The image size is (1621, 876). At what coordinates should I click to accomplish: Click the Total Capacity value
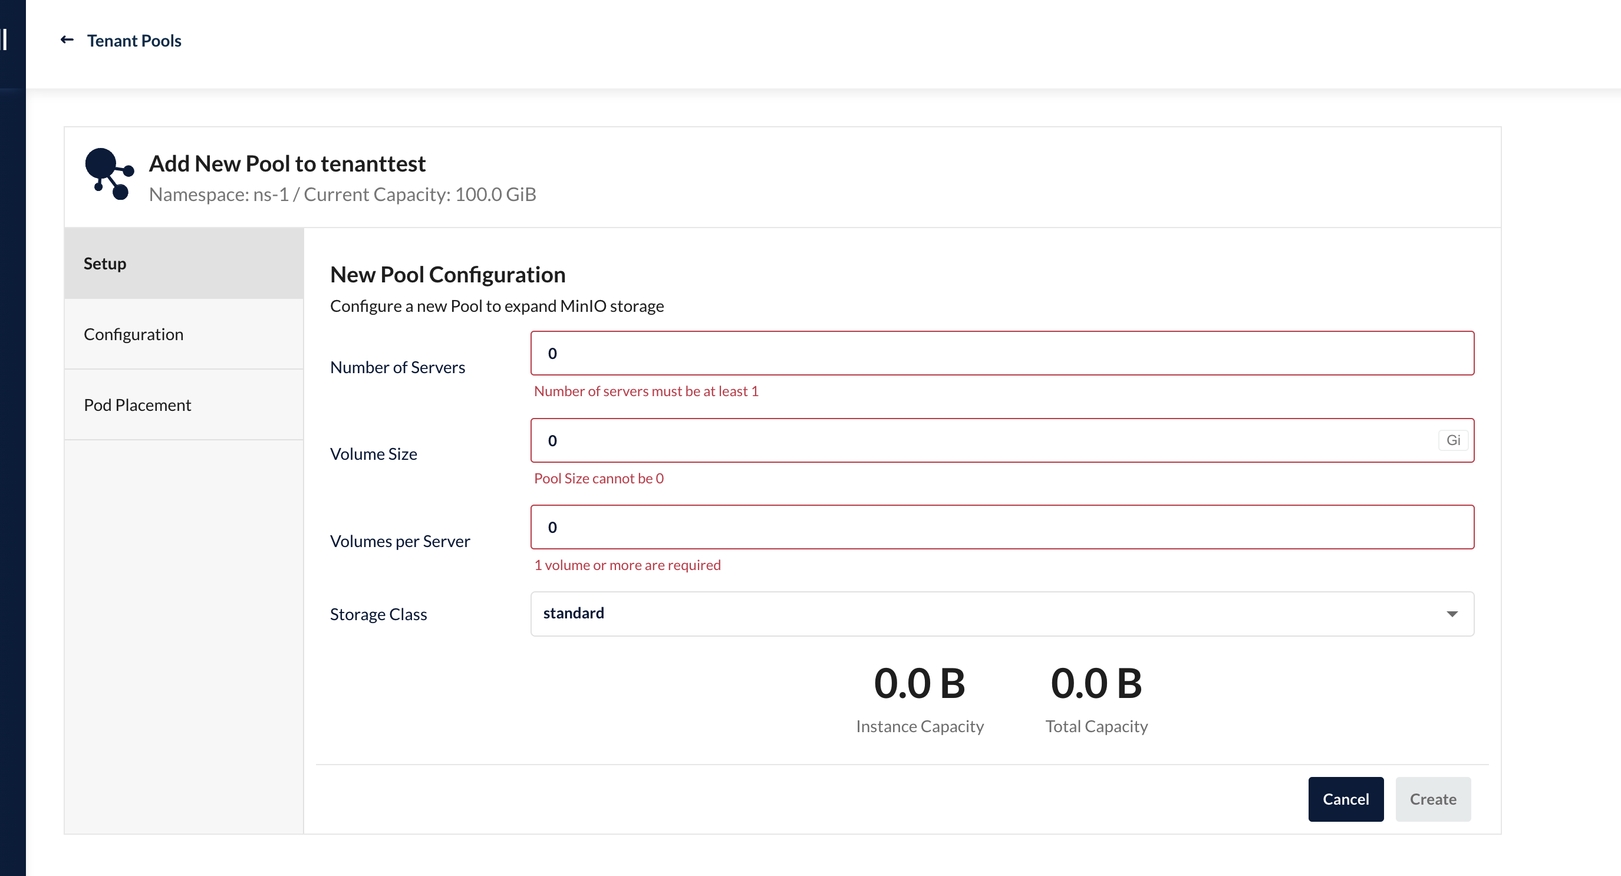click(x=1096, y=683)
